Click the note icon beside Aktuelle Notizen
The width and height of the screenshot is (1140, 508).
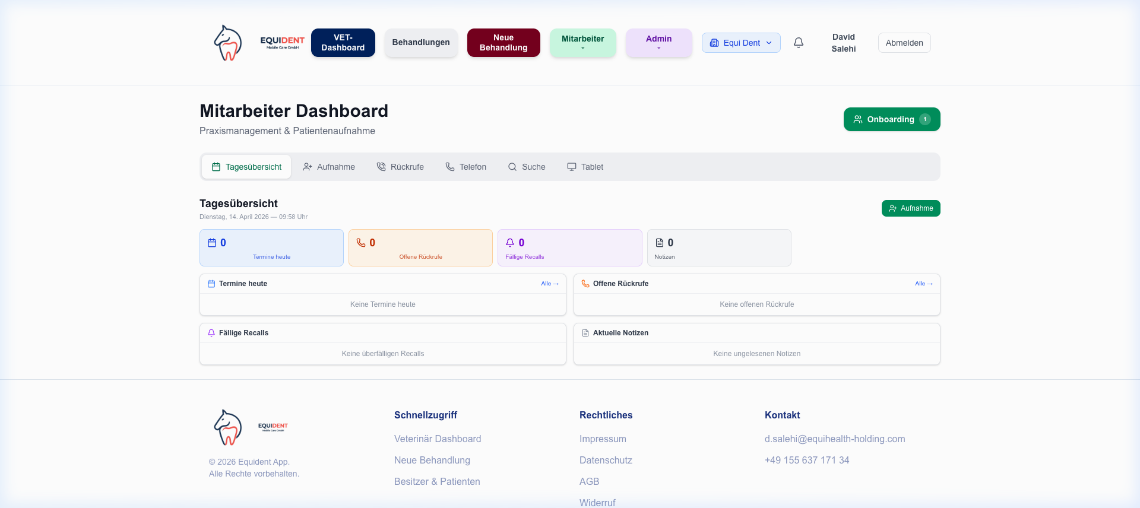point(585,333)
